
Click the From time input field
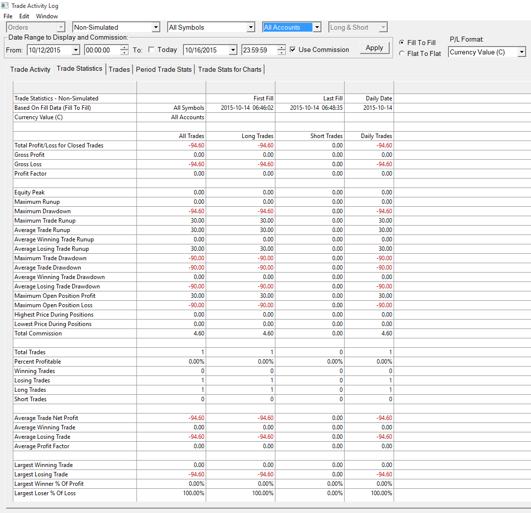pyautogui.click(x=102, y=50)
